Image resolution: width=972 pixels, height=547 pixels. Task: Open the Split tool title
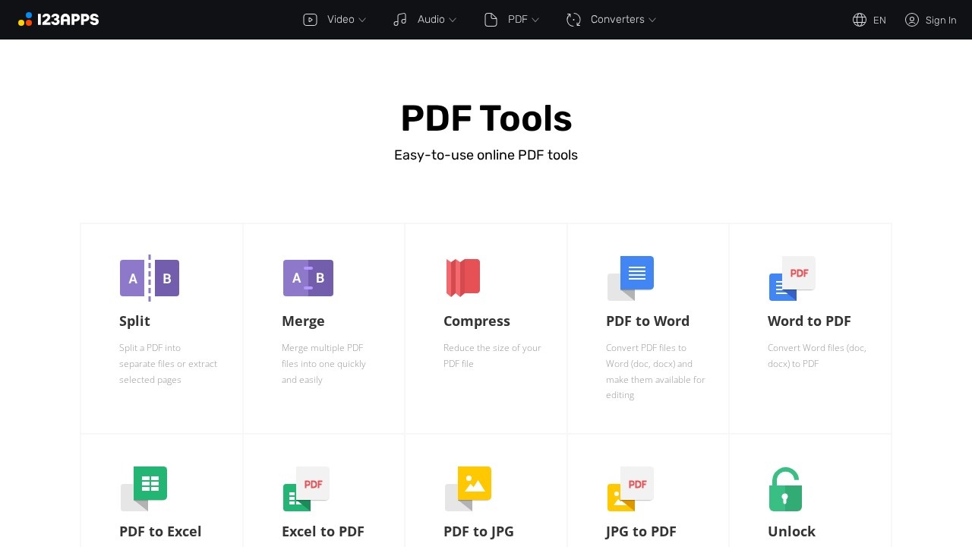click(x=134, y=321)
